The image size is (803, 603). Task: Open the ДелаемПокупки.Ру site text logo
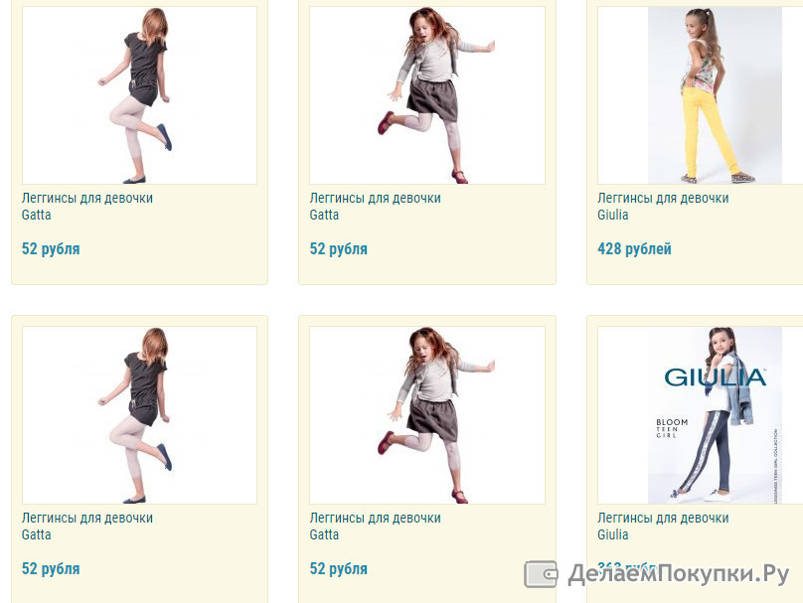click(x=678, y=574)
